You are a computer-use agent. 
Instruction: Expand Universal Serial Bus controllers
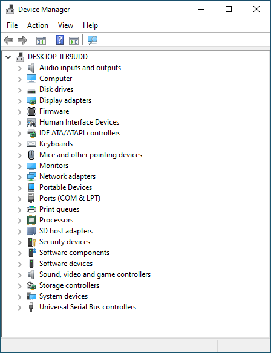tap(20, 307)
